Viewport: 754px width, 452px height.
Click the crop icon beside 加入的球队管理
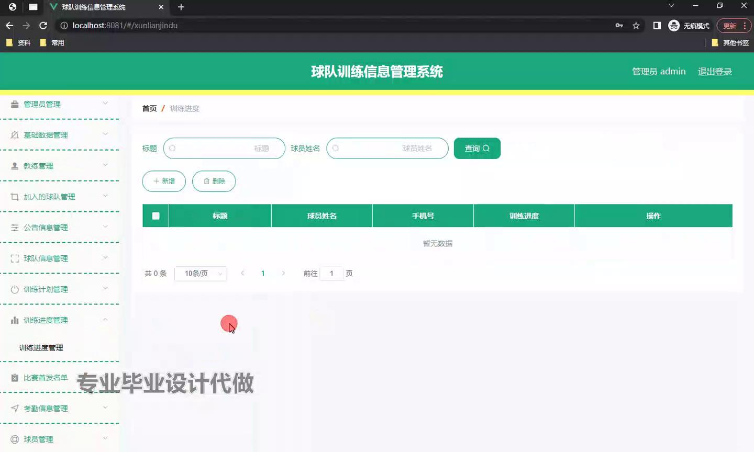pyautogui.click(x=15, y=197)
